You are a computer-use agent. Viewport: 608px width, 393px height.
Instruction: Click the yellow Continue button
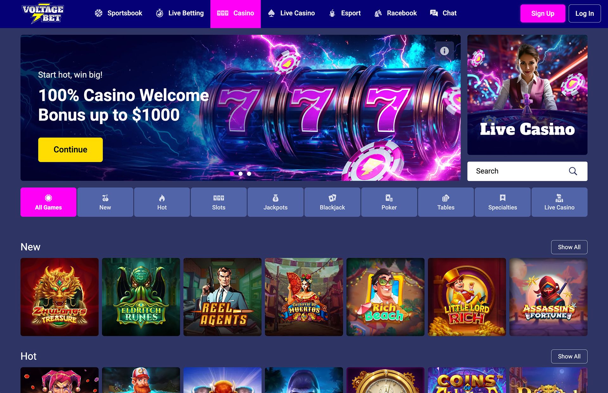[x=70, y=149]
